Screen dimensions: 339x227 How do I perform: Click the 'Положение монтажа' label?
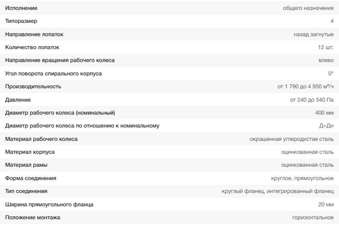tap(32, 217)
